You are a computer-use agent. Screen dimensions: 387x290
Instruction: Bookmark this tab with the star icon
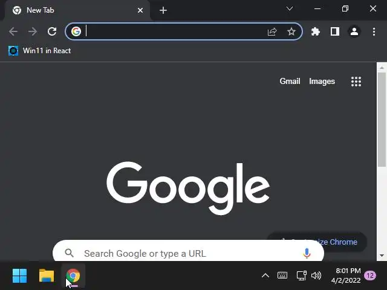click(291, 31)
